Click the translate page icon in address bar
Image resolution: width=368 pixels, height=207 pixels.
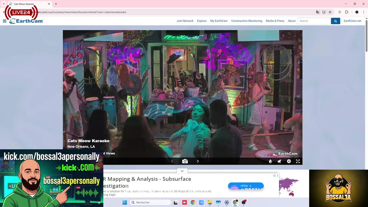(x=318, y=12)
